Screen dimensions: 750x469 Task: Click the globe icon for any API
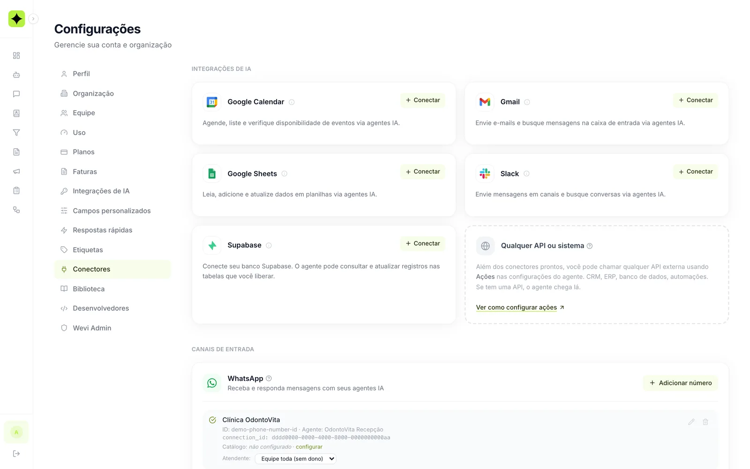(485, 246)
